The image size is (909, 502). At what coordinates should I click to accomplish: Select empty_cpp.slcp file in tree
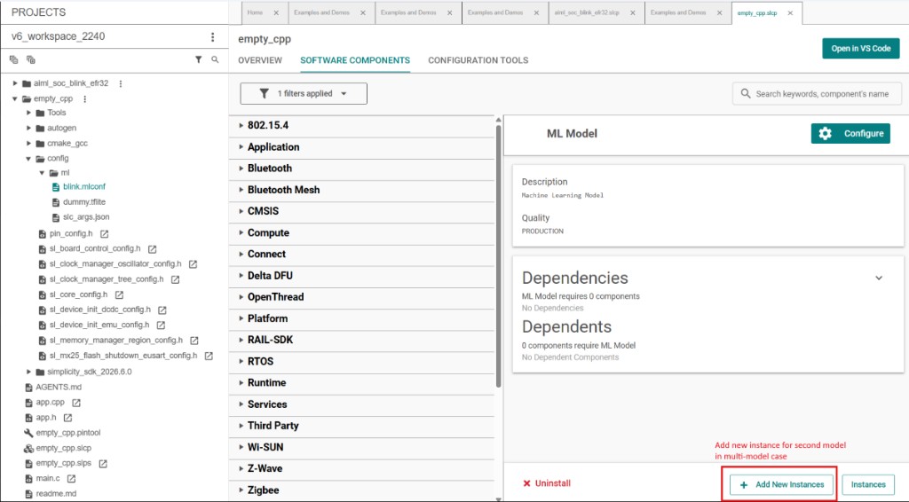63,448
